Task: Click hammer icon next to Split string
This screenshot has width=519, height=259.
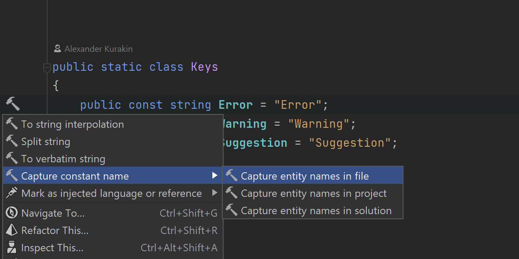Action: click(12, 142)
